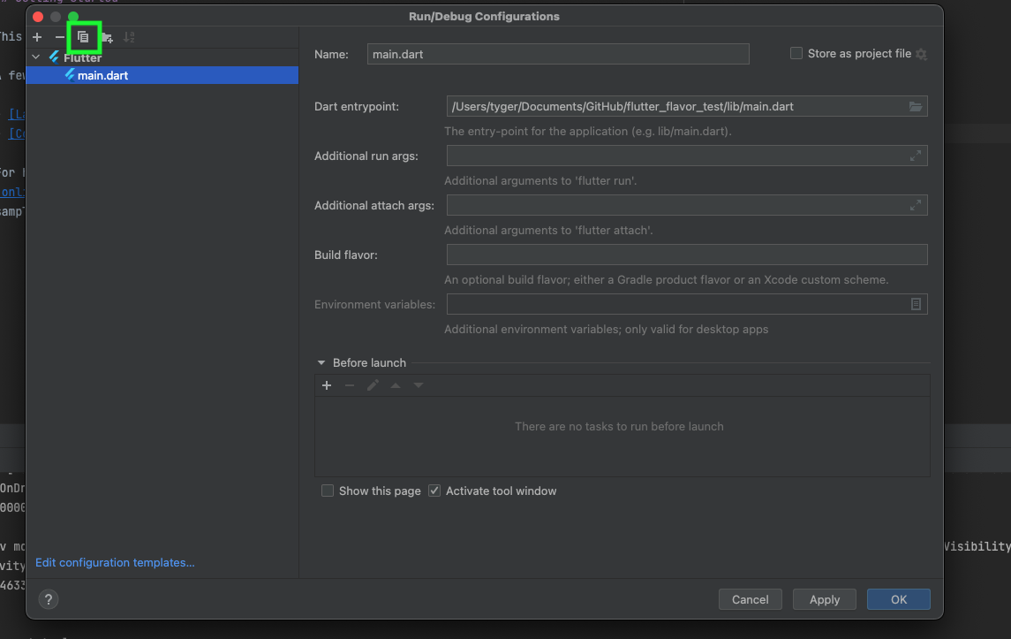
Task: Browse for Dart entrypoint file
Action: click(916, 106)
